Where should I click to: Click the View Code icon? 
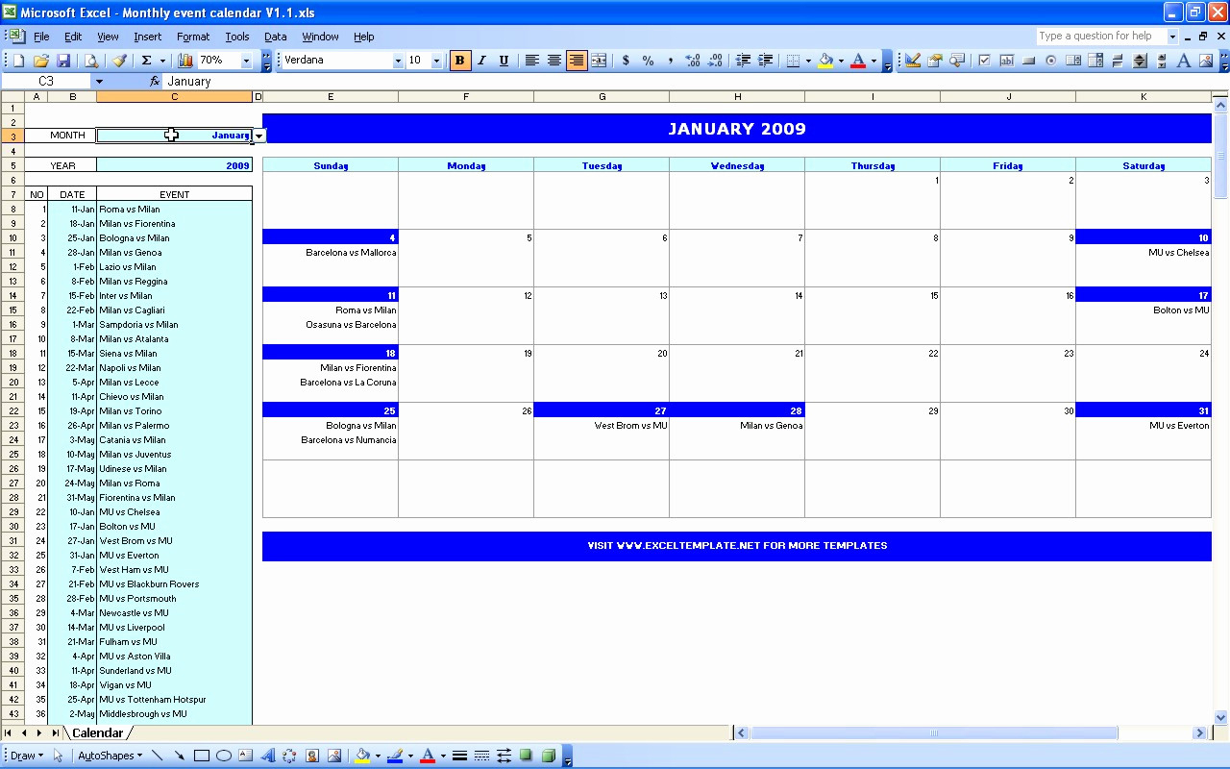coord(957,61)
